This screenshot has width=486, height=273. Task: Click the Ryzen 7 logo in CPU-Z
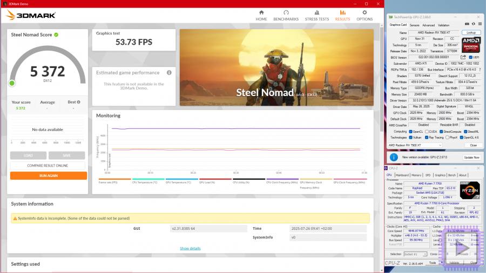470,190
